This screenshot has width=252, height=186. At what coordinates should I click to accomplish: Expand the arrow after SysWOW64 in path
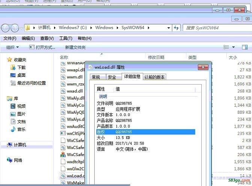pyautogui.click(x=148, y=28)
